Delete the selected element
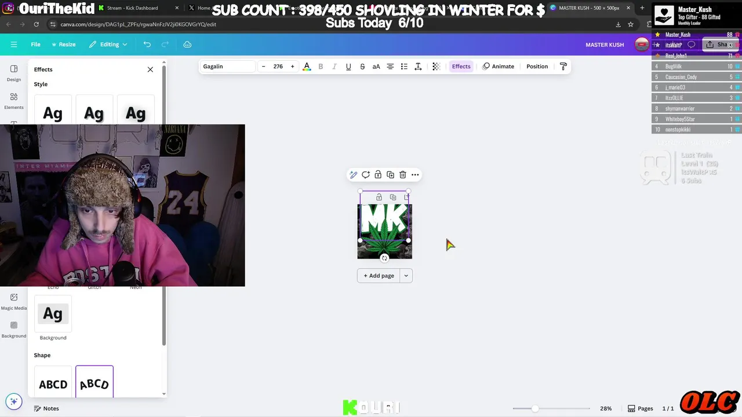The height and width of the screenshot is (417, 742). tap(403, 175)
